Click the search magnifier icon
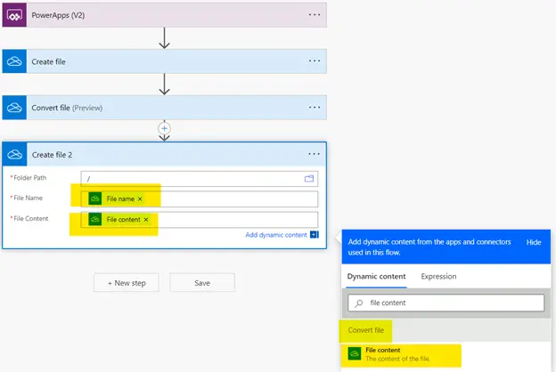Image resolution: width=556 pixels, height=372 pixels. coord(359,303)
